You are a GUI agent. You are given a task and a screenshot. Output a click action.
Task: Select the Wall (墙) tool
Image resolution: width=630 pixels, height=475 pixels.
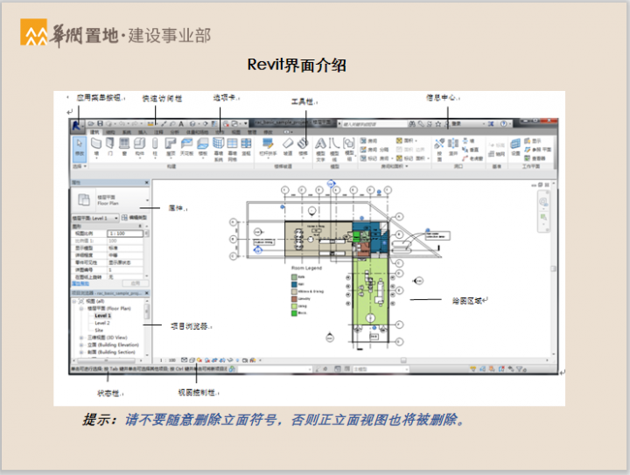point(96,146)
